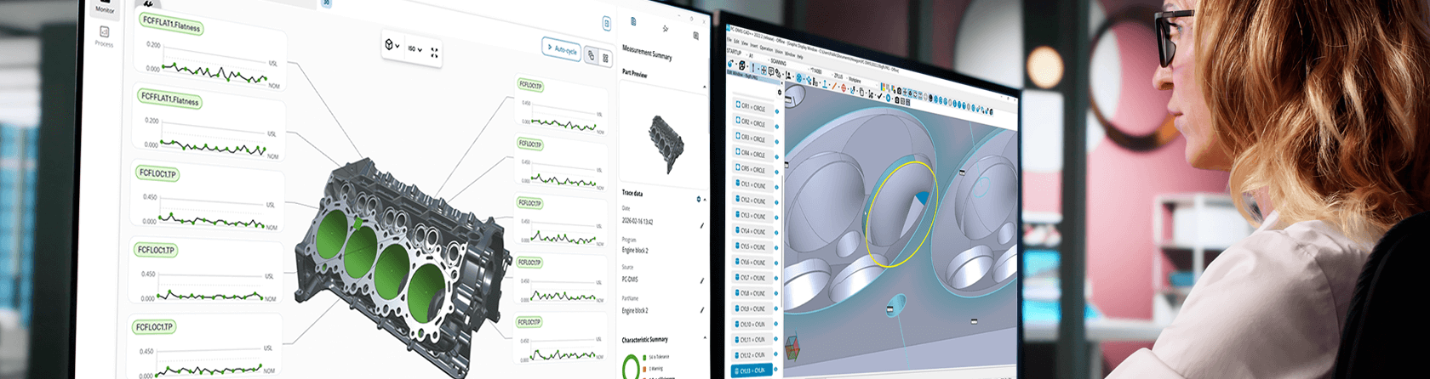1430x379 pixels.
Task: Select CYL1 = CYLINDER in feature list
Action: click(x=752, y=184)
